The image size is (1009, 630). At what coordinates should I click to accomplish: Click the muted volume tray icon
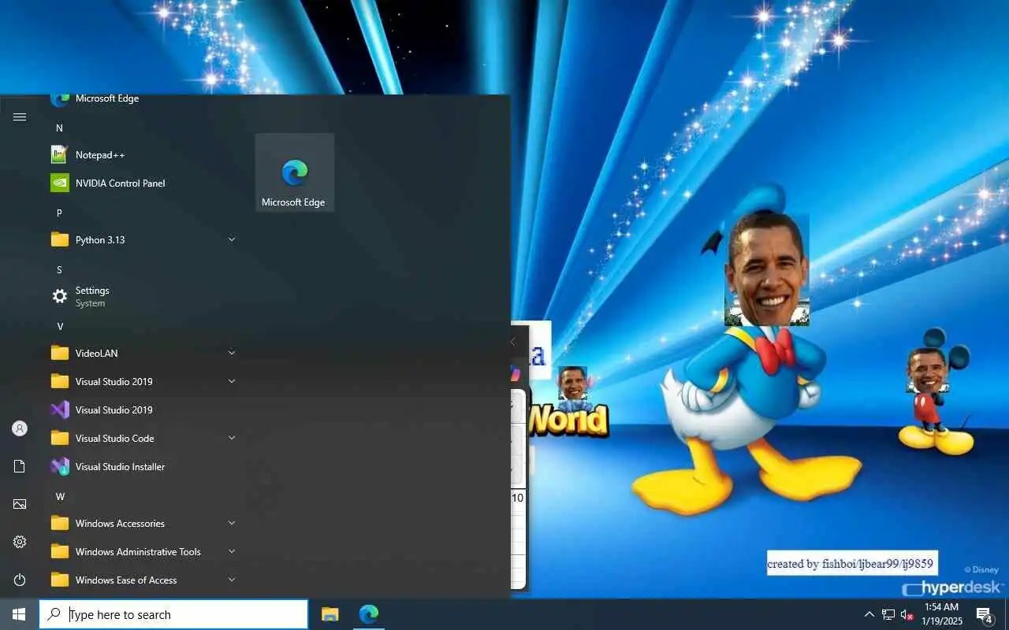907,614
